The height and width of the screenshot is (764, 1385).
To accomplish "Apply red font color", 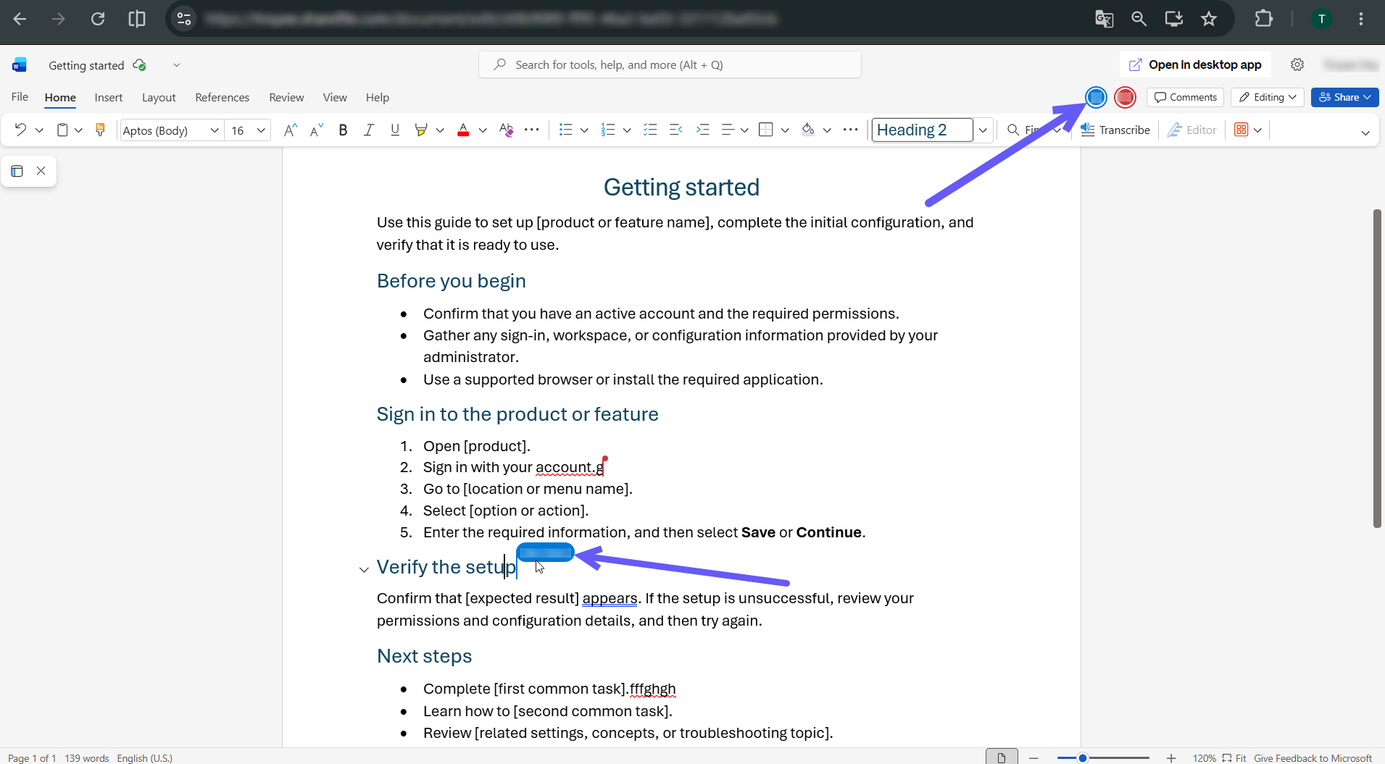I will [x=463, y=130].
